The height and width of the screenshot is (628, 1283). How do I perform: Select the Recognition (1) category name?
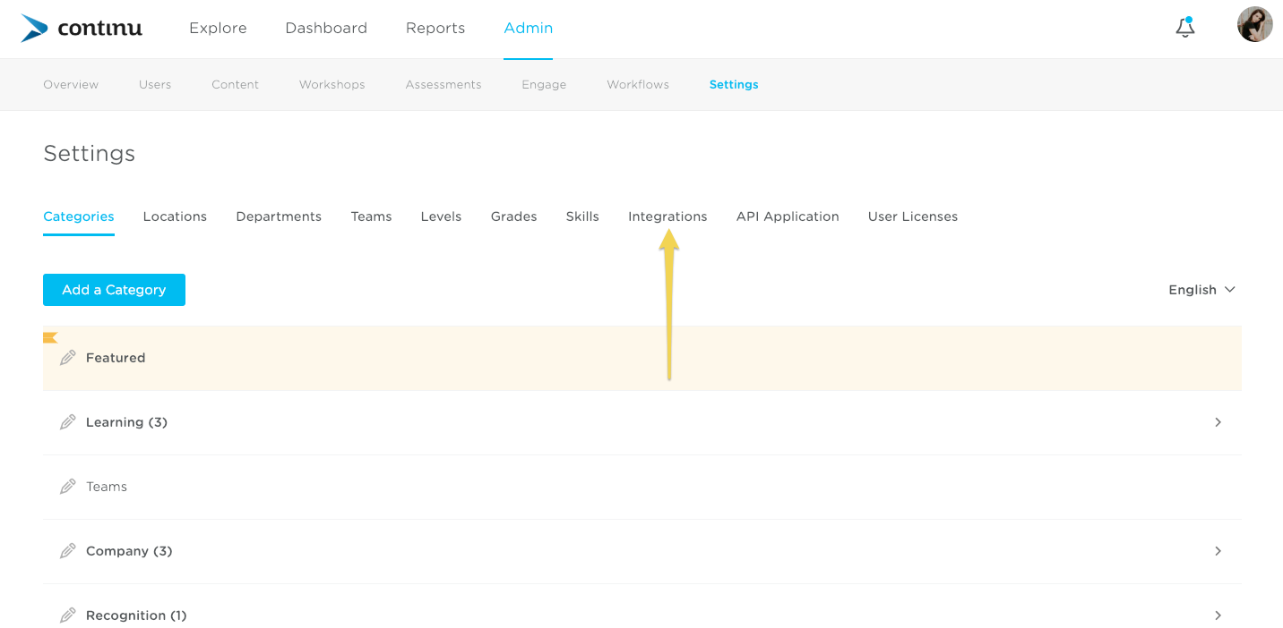pos(136,615)
